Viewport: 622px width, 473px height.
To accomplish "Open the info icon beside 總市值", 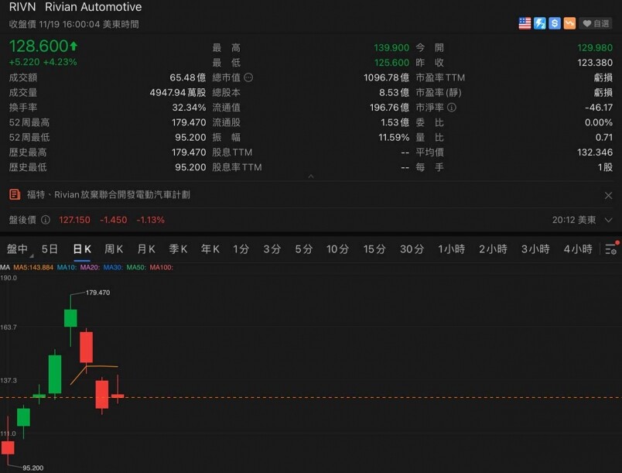I will pyautogui.click(x=248, y=77).
